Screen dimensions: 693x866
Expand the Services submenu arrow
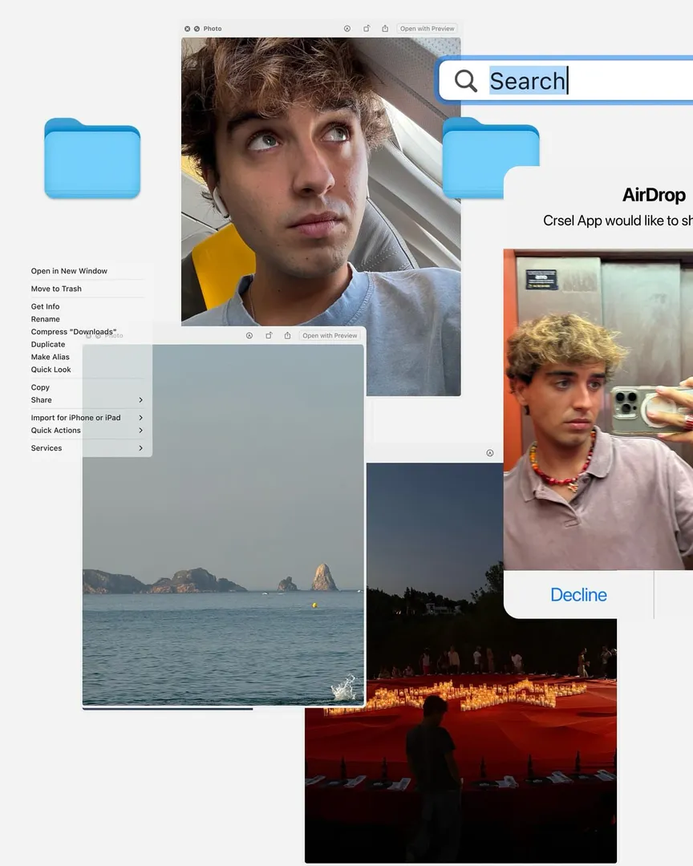click(141, 448)
